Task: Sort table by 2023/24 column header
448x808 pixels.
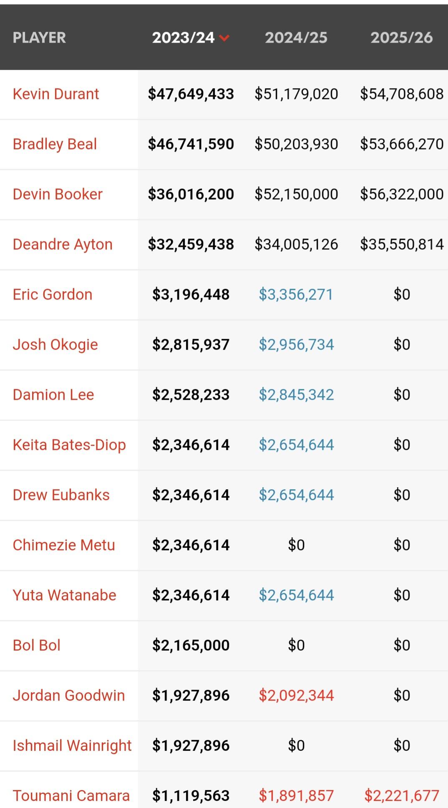Action: tap(184, 38)
